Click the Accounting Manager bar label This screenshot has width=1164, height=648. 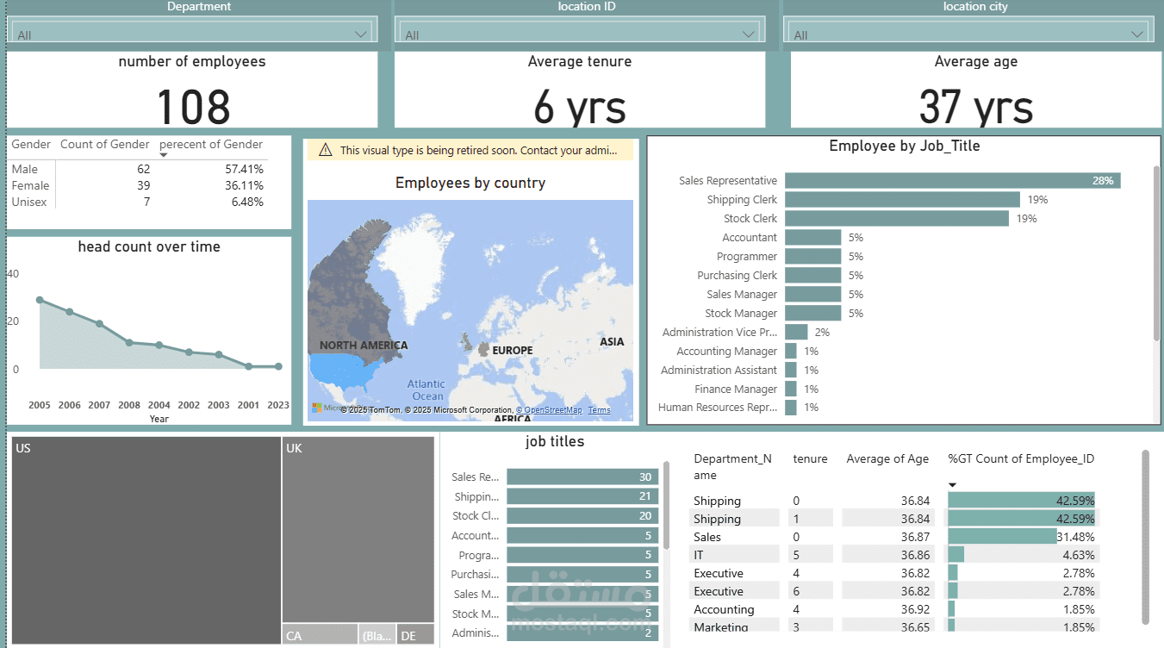pyautogui.click(x=726, y=352)
